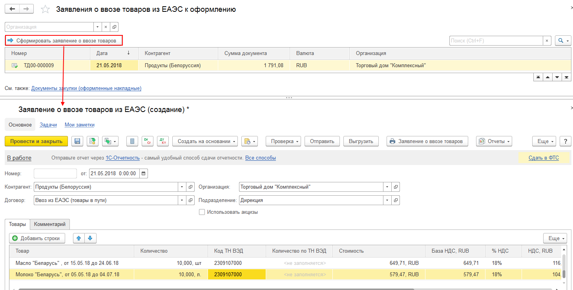
Task: Open the document structure list icon
Action: click(132, 141)
